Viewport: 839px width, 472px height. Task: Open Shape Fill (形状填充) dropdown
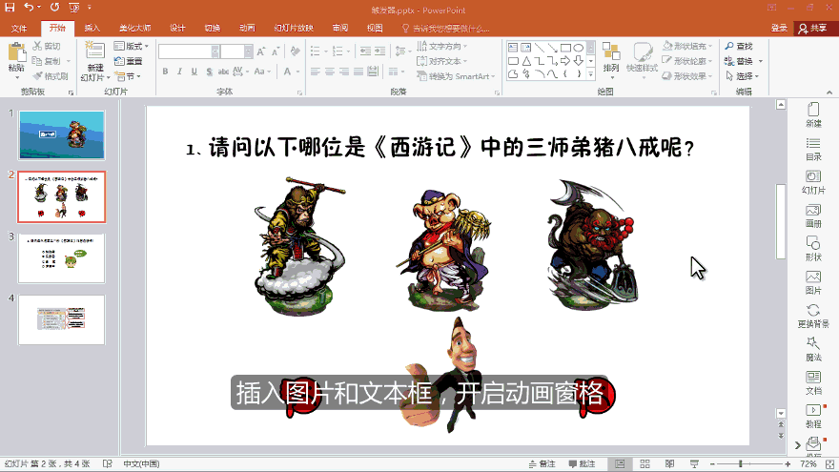tap(688, 46)
